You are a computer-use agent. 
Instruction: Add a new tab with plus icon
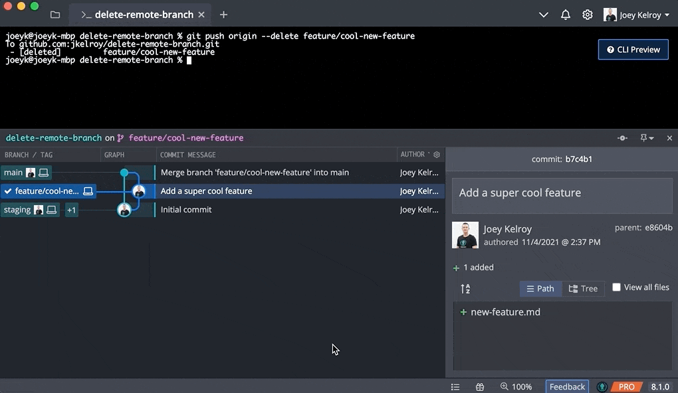223,15
